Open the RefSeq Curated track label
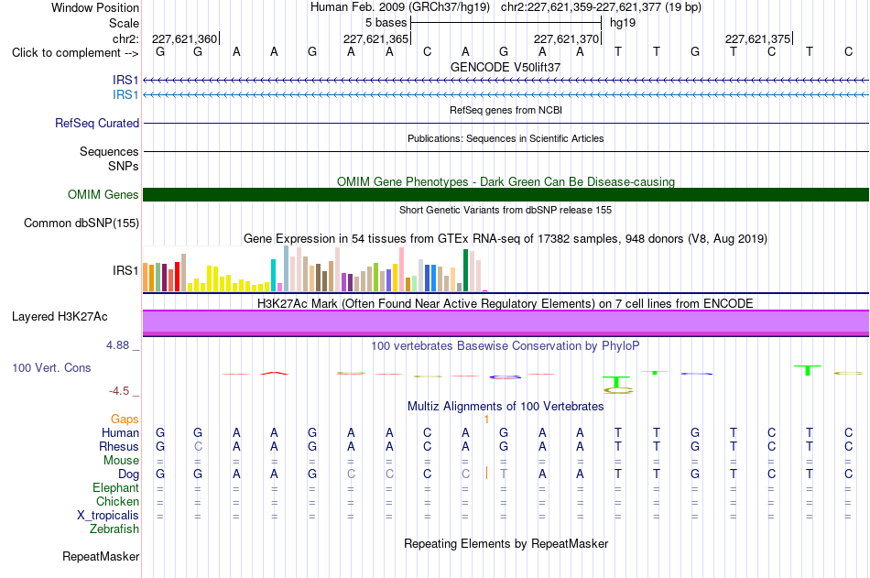The width and height of the screenshot is (870, 578). [96, 124]
